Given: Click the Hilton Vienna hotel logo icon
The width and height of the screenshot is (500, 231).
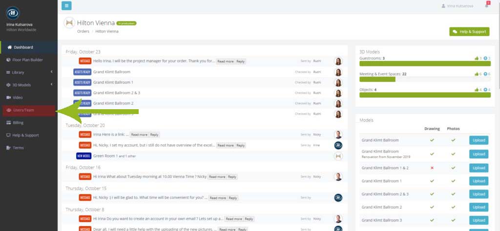Looking at the screenshot, I should click(69, 23).
